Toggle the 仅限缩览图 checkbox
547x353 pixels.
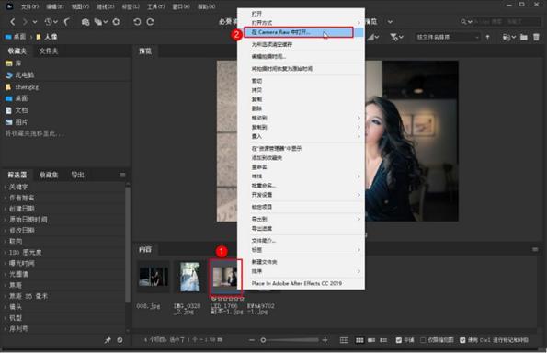423,340
